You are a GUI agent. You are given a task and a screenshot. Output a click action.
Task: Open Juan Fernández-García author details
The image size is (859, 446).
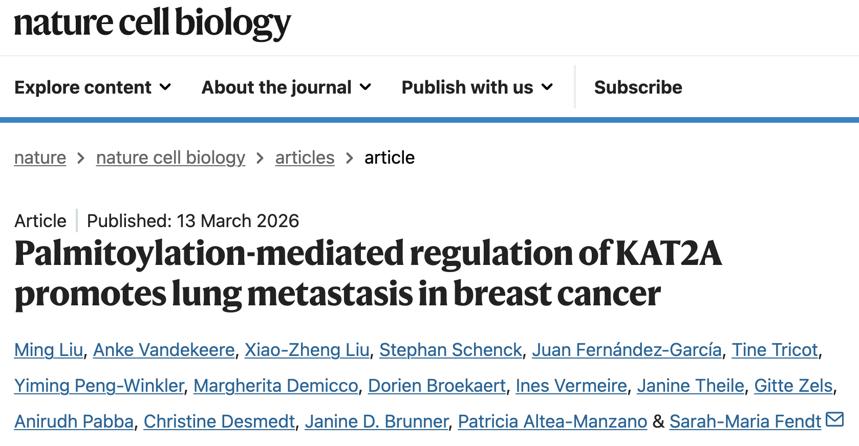[x=627, y=350]
